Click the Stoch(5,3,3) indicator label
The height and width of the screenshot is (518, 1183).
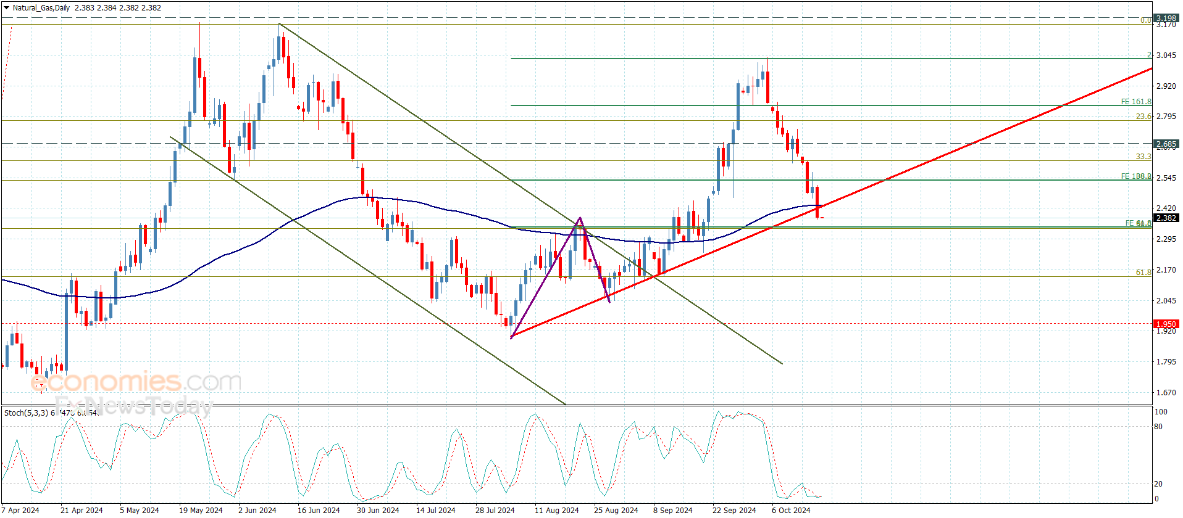pyautogui.click(x=26, y=413)
